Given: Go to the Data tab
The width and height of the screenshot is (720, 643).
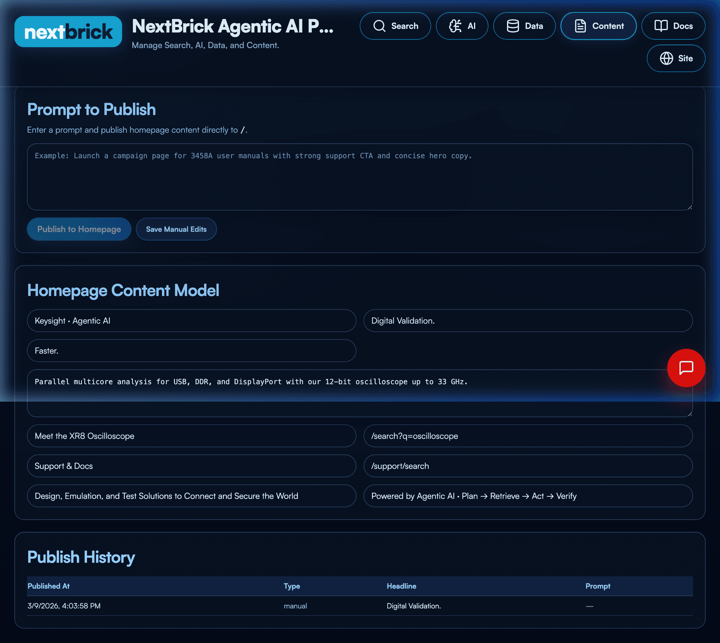Looking at the screenshot, I should coord(524,26).
